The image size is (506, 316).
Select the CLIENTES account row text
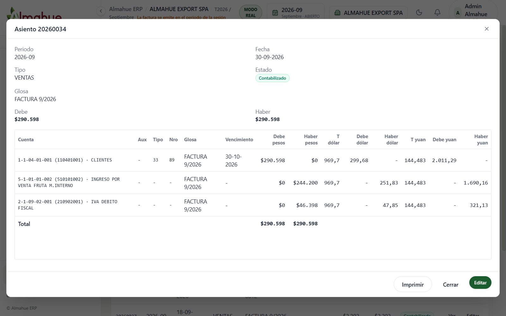65,160
